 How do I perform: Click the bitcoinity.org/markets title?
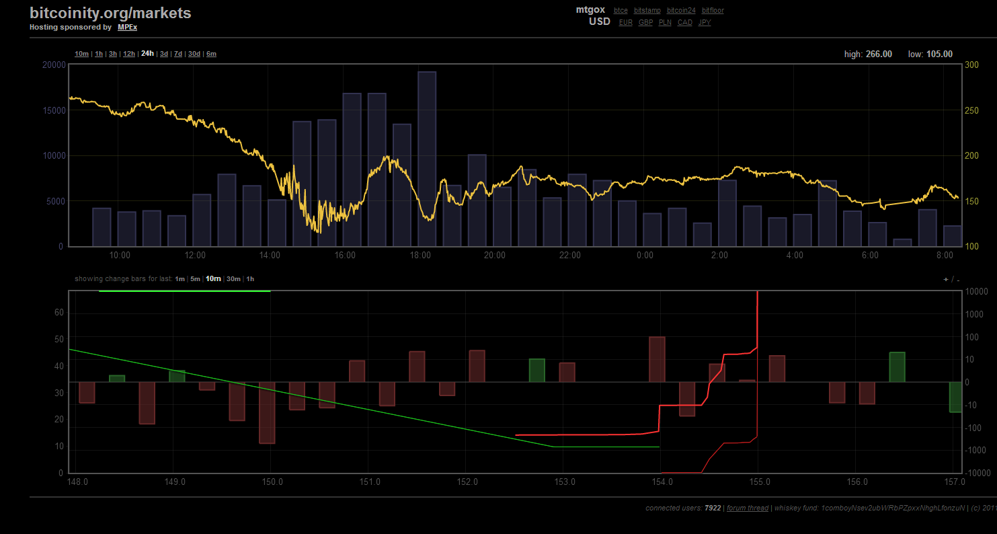[x=110, y=12]
